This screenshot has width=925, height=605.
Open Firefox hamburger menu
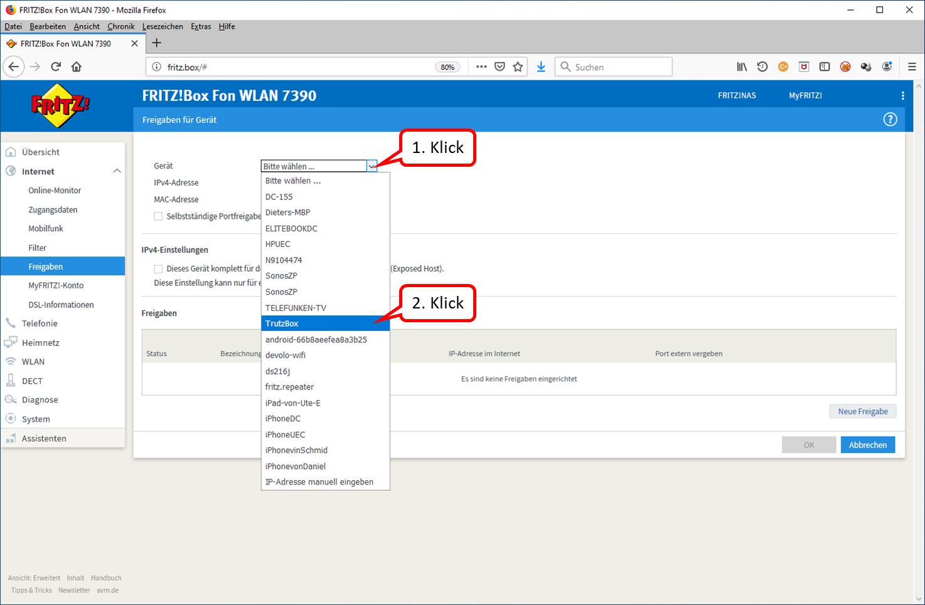pos(912,66)
